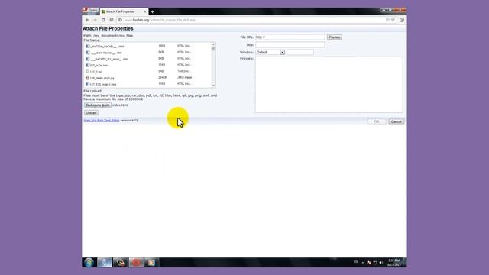Click the heart bookmark icon in address bar
The height and width of the screenshot is (275, 489).
tap(393, 20)
